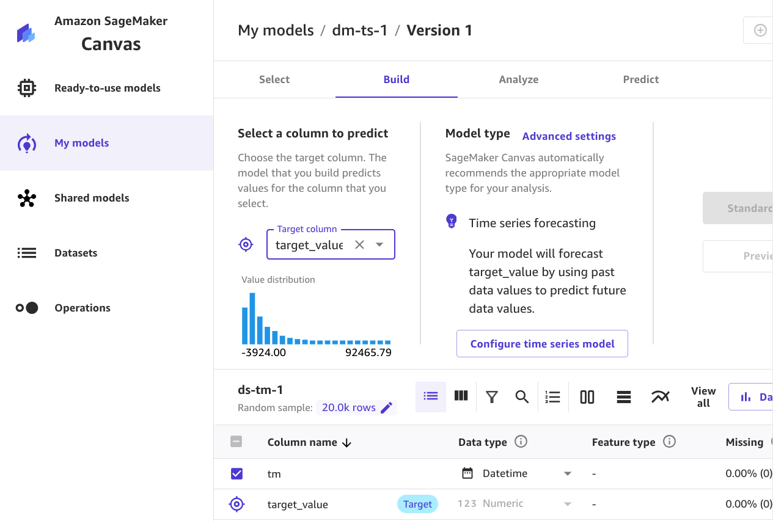Screen dimensions: 773x521
Task: Open the My models section
Action: tap(106, 143)
